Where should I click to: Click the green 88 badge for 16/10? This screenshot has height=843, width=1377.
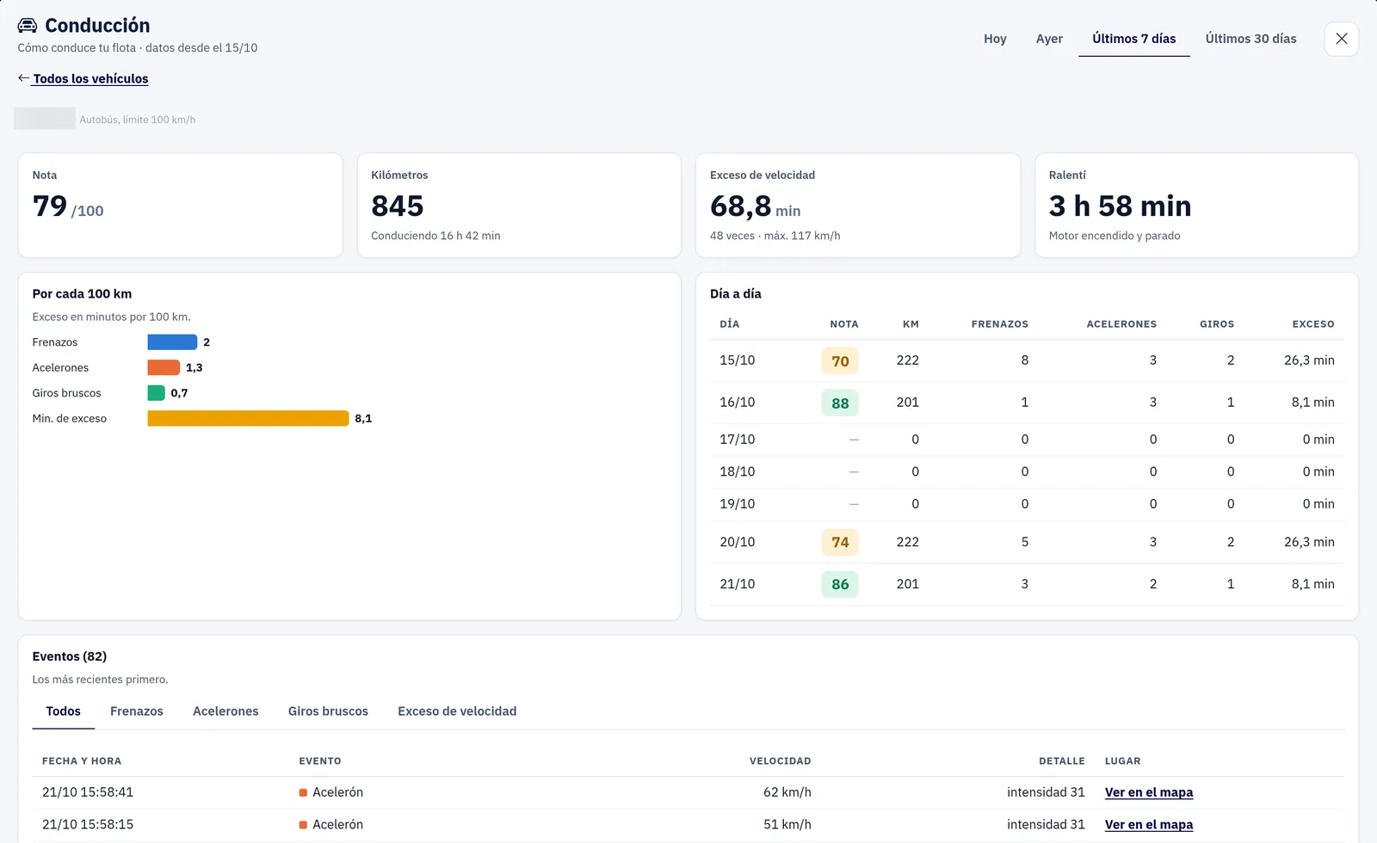pyautogui.click(x=840, y=403)
